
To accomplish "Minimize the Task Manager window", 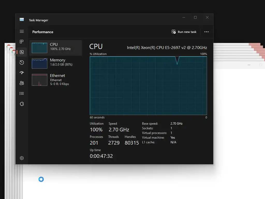I will [x=184, y=17].
